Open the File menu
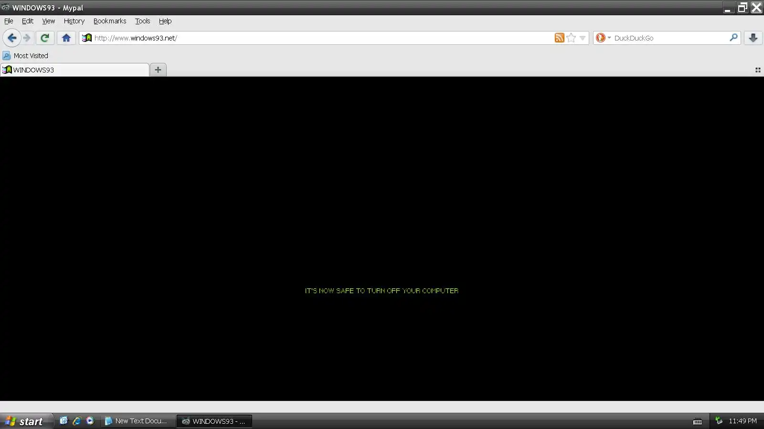Image resolution: width=764 pixels, height=429 pixels. point(9,21)
